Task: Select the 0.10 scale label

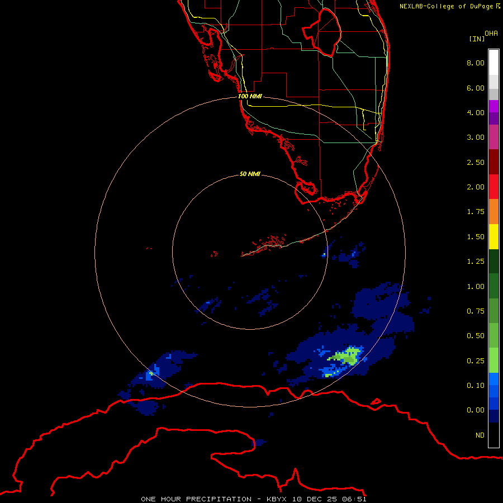Action: click(476, 386)
